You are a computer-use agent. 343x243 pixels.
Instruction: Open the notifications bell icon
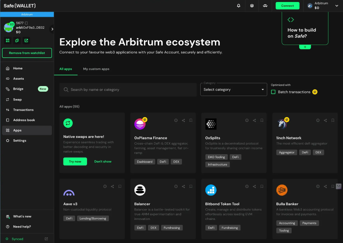[239, 6]
